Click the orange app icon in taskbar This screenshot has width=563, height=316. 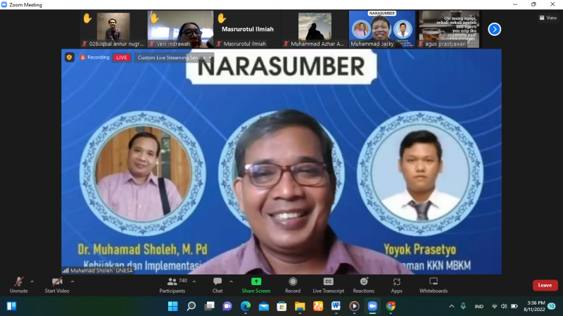(x=318, y=306)
